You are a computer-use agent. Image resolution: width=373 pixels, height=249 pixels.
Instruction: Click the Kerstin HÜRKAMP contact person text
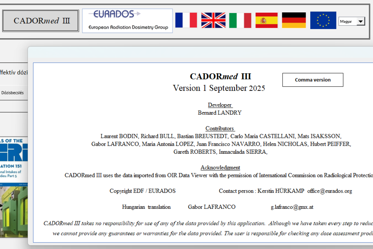point(262,191)
